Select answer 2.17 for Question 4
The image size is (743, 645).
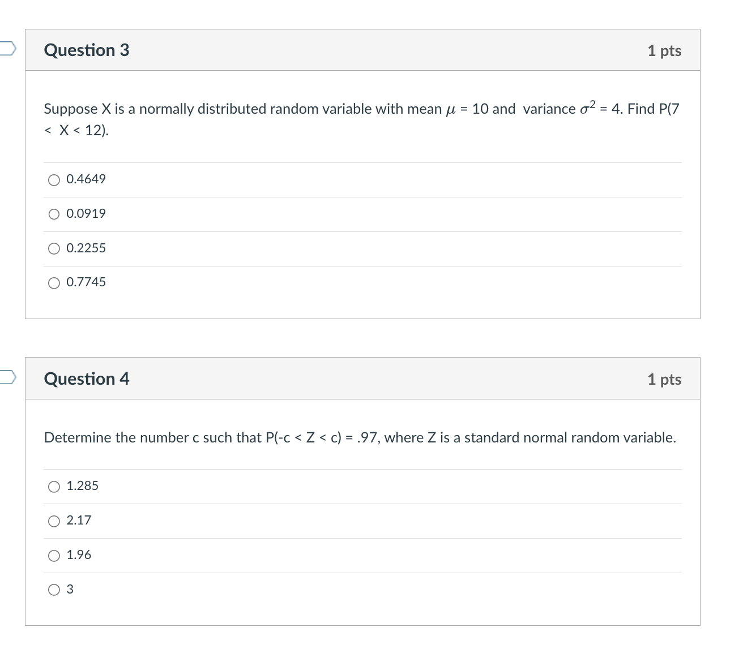54,521
